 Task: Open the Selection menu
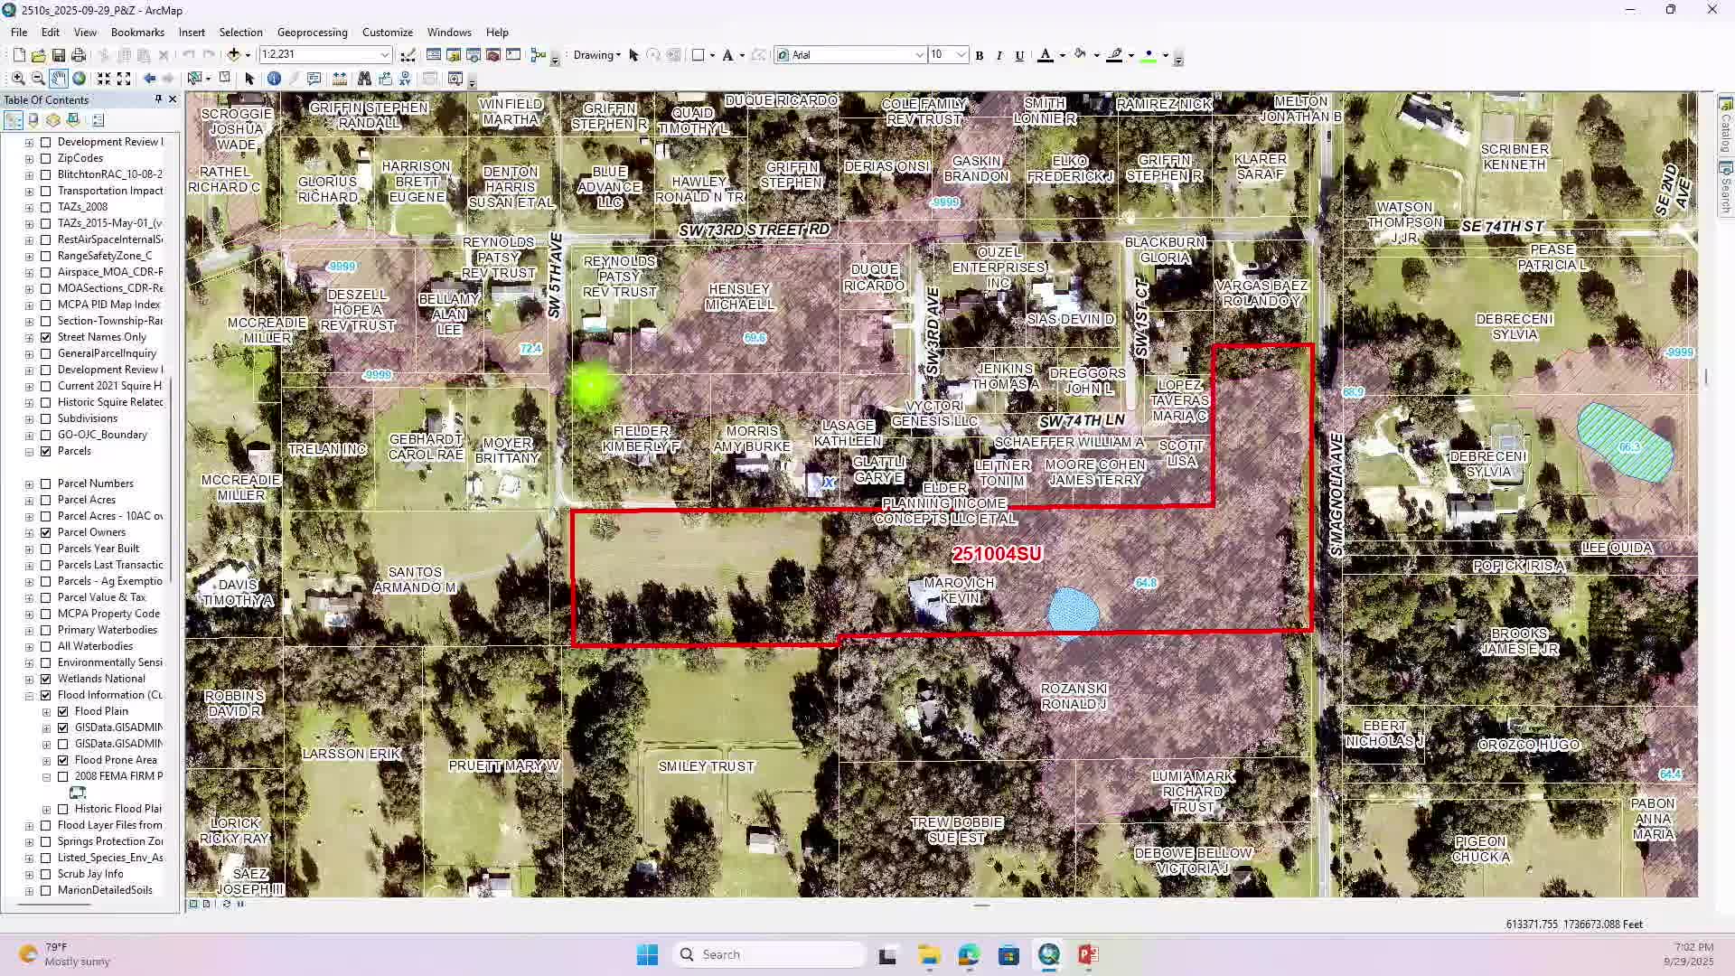click(240, 32)
